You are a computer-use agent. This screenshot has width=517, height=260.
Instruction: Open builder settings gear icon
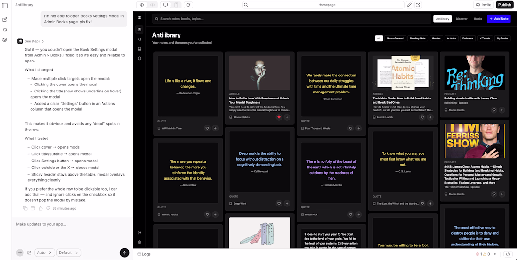[5, 40]
